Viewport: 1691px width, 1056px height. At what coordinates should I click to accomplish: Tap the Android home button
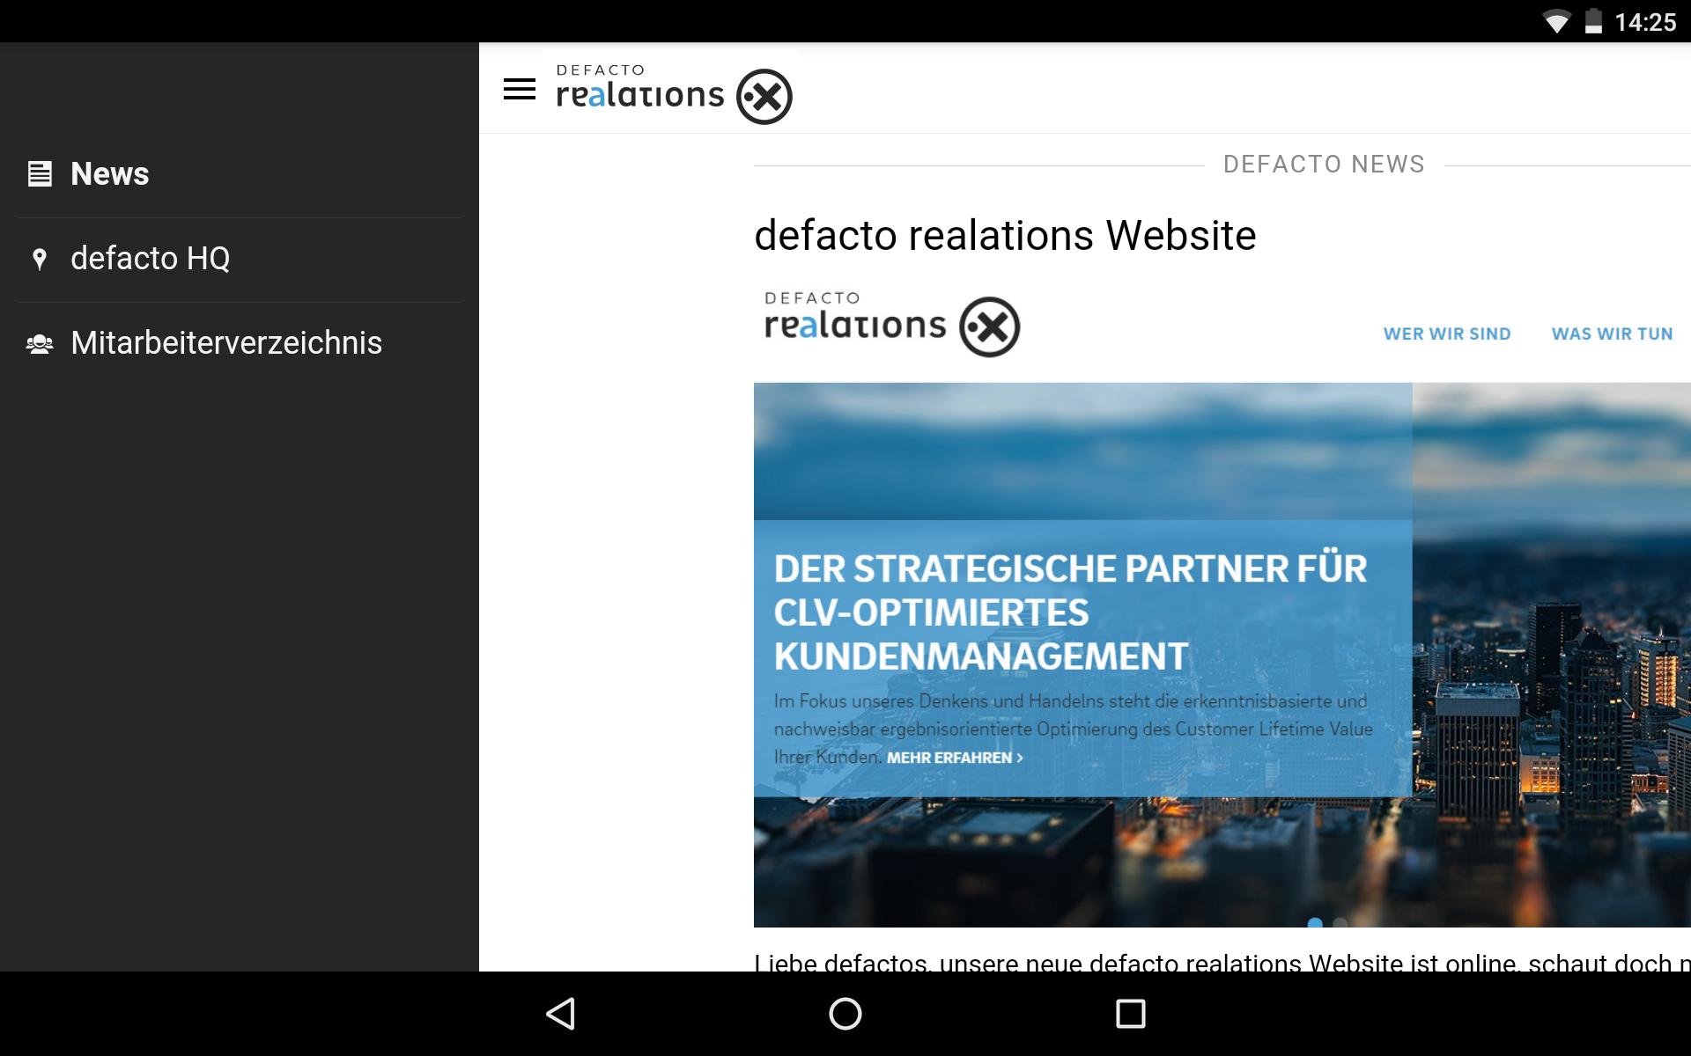click(845, 1014)
